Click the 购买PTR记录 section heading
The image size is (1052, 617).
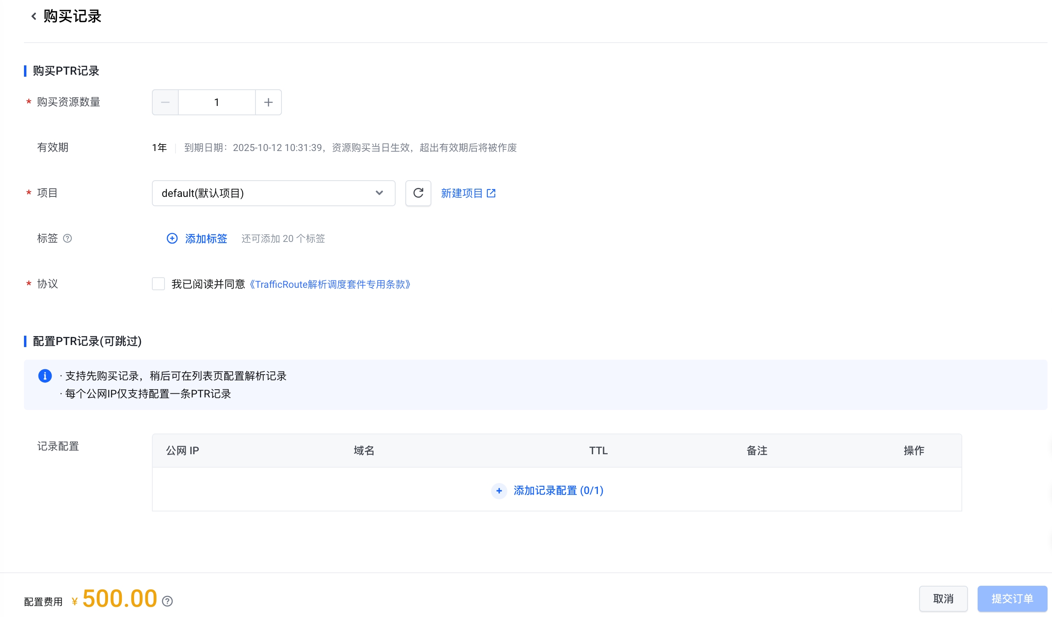coord(66,71)
